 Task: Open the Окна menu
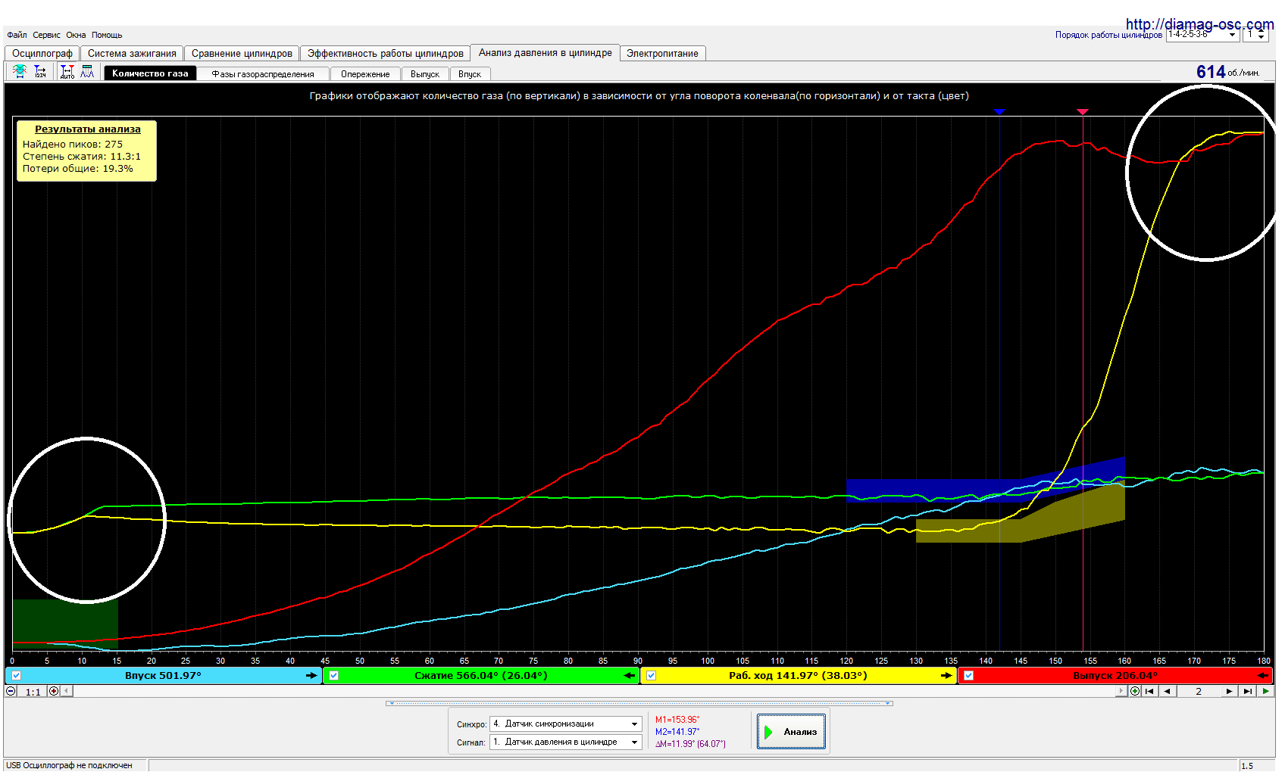[76, 35]
